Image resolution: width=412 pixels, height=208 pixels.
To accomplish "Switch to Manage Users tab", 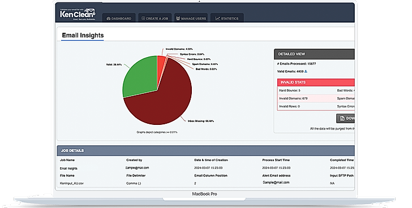I will (191, 18).
